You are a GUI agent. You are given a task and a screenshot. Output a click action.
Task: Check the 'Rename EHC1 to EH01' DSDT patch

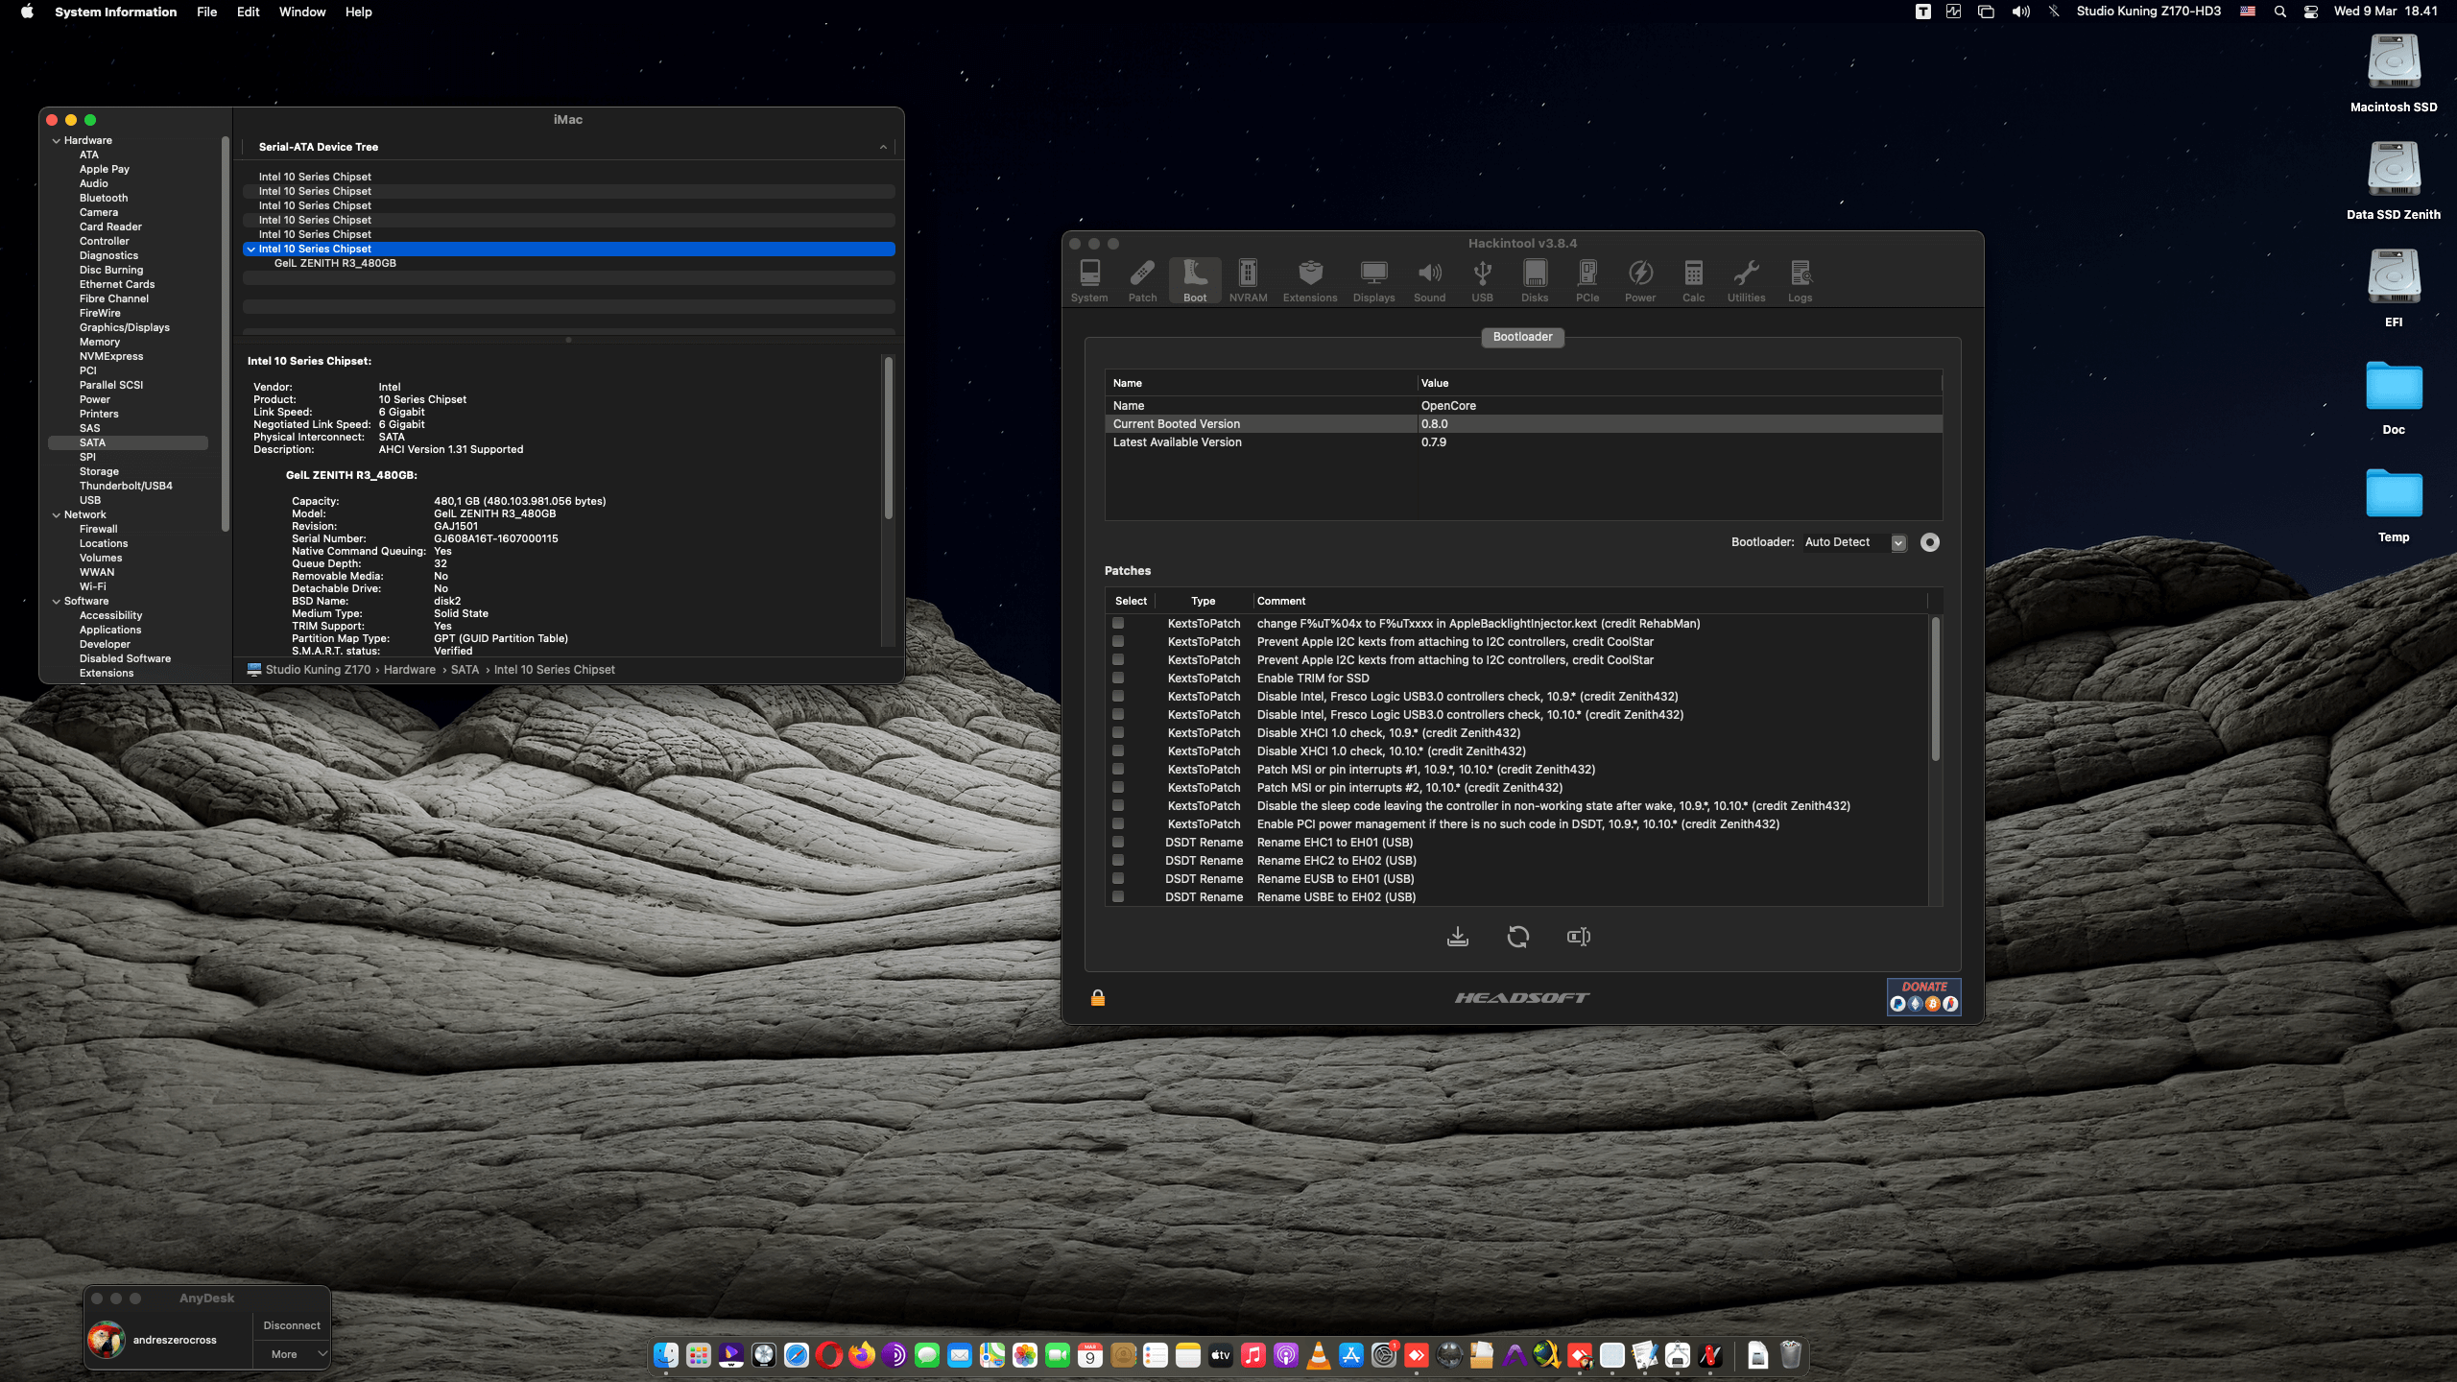[1117, 842]
